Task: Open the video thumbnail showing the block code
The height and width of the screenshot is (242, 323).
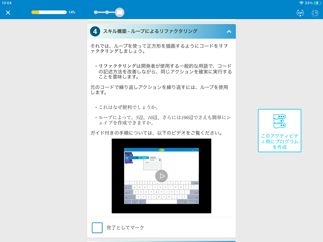Action: click(x=161, y=176)
